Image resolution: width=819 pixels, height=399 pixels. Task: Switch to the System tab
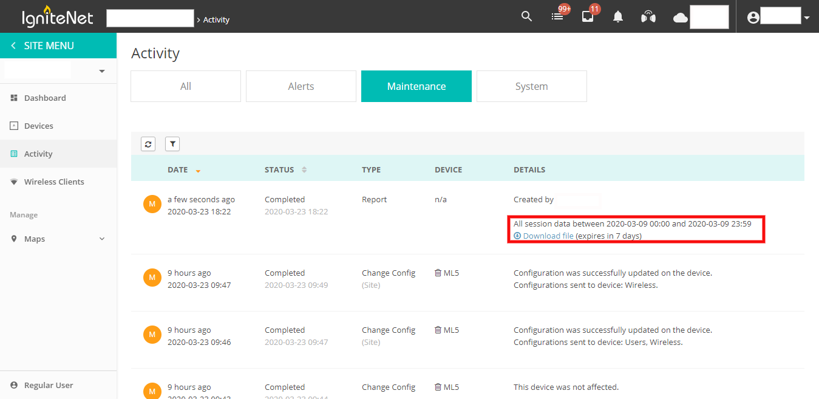(532, 86)
